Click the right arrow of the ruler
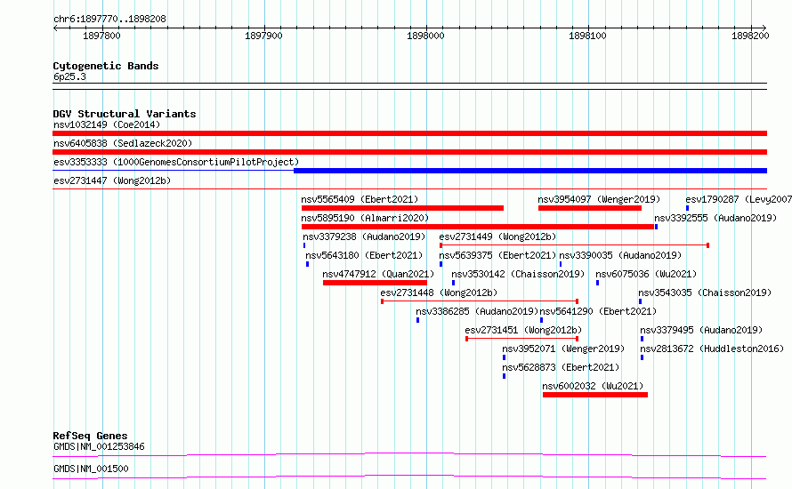This screenshot has height=489, width=792. [764, 28]
